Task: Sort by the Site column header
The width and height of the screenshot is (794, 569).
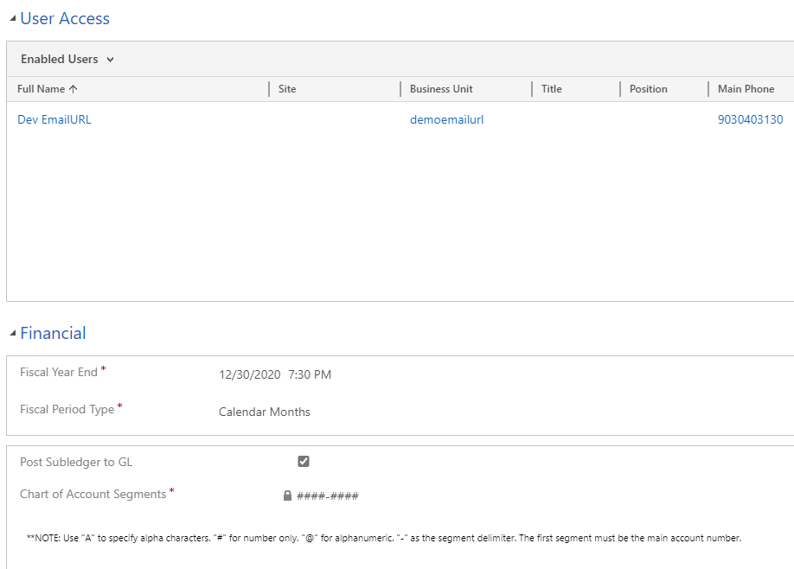Action: [x=287, y=89]
